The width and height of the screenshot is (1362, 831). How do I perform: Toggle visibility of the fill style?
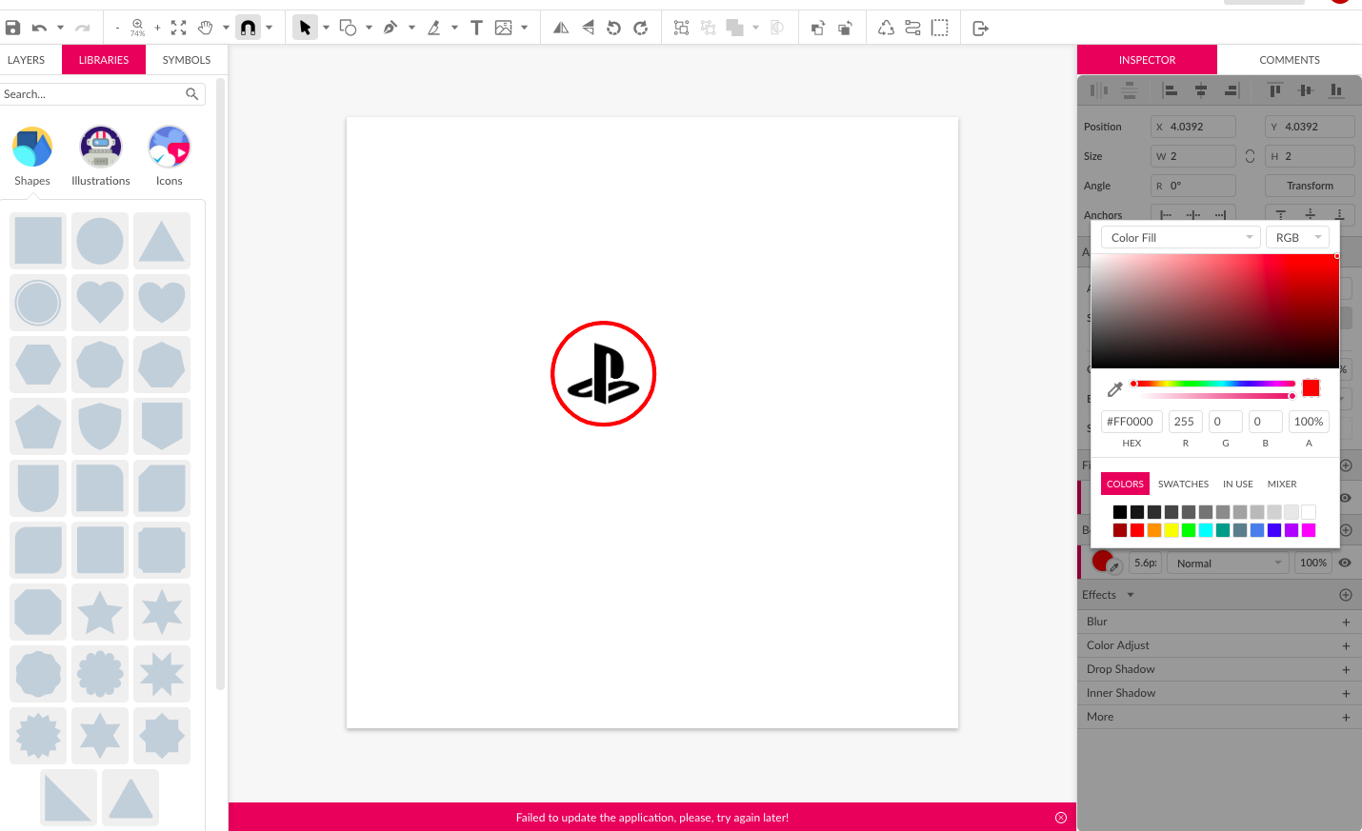pos(1344,497)
